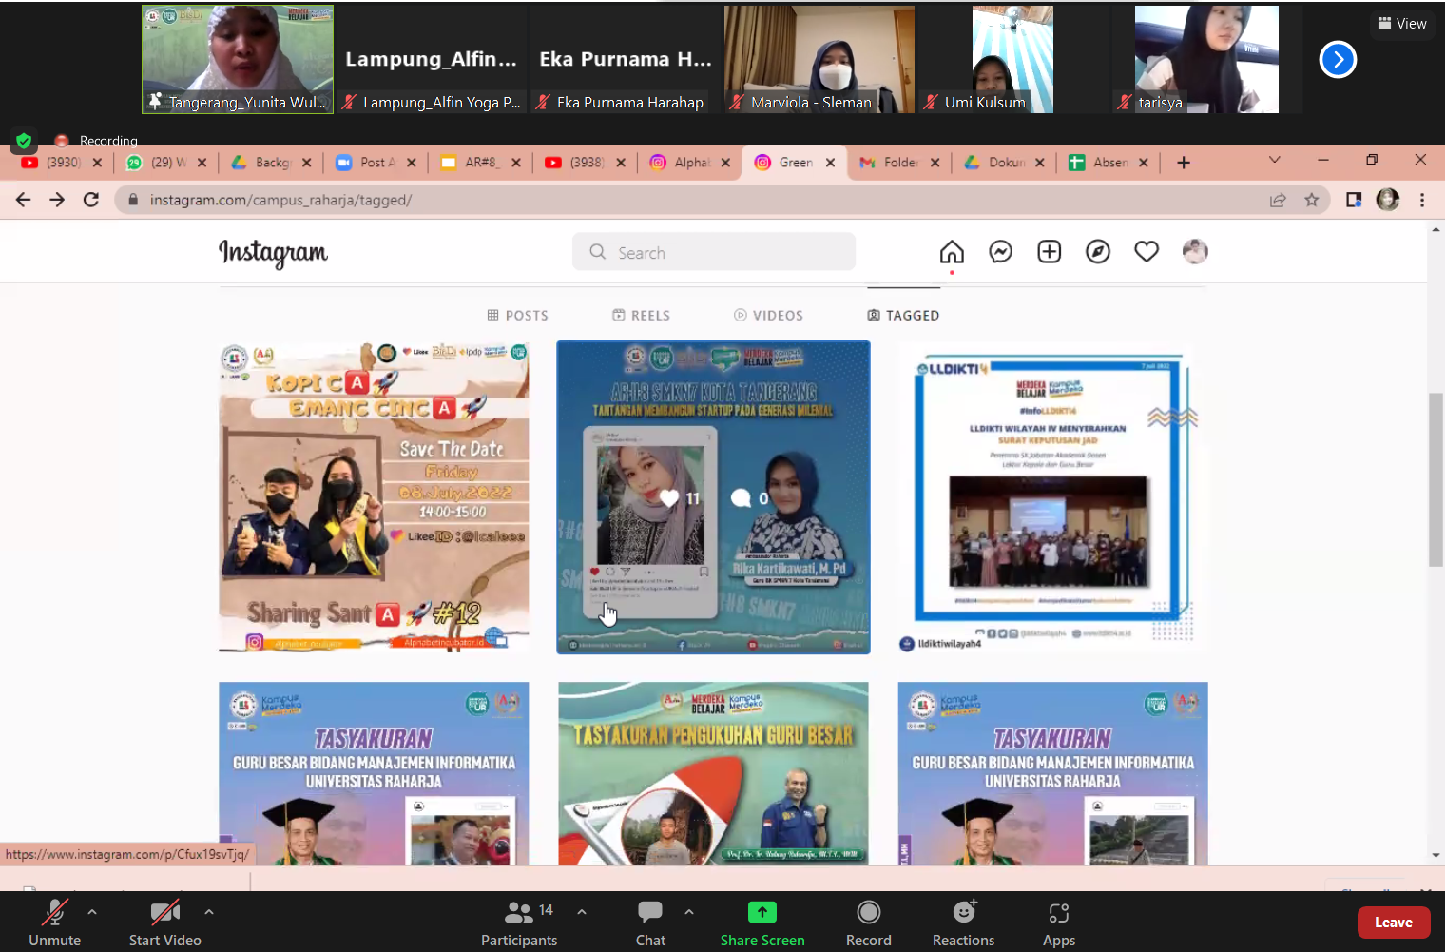
Task: Select Tangerang_Yunita participant video
Action: coord(238,59)
